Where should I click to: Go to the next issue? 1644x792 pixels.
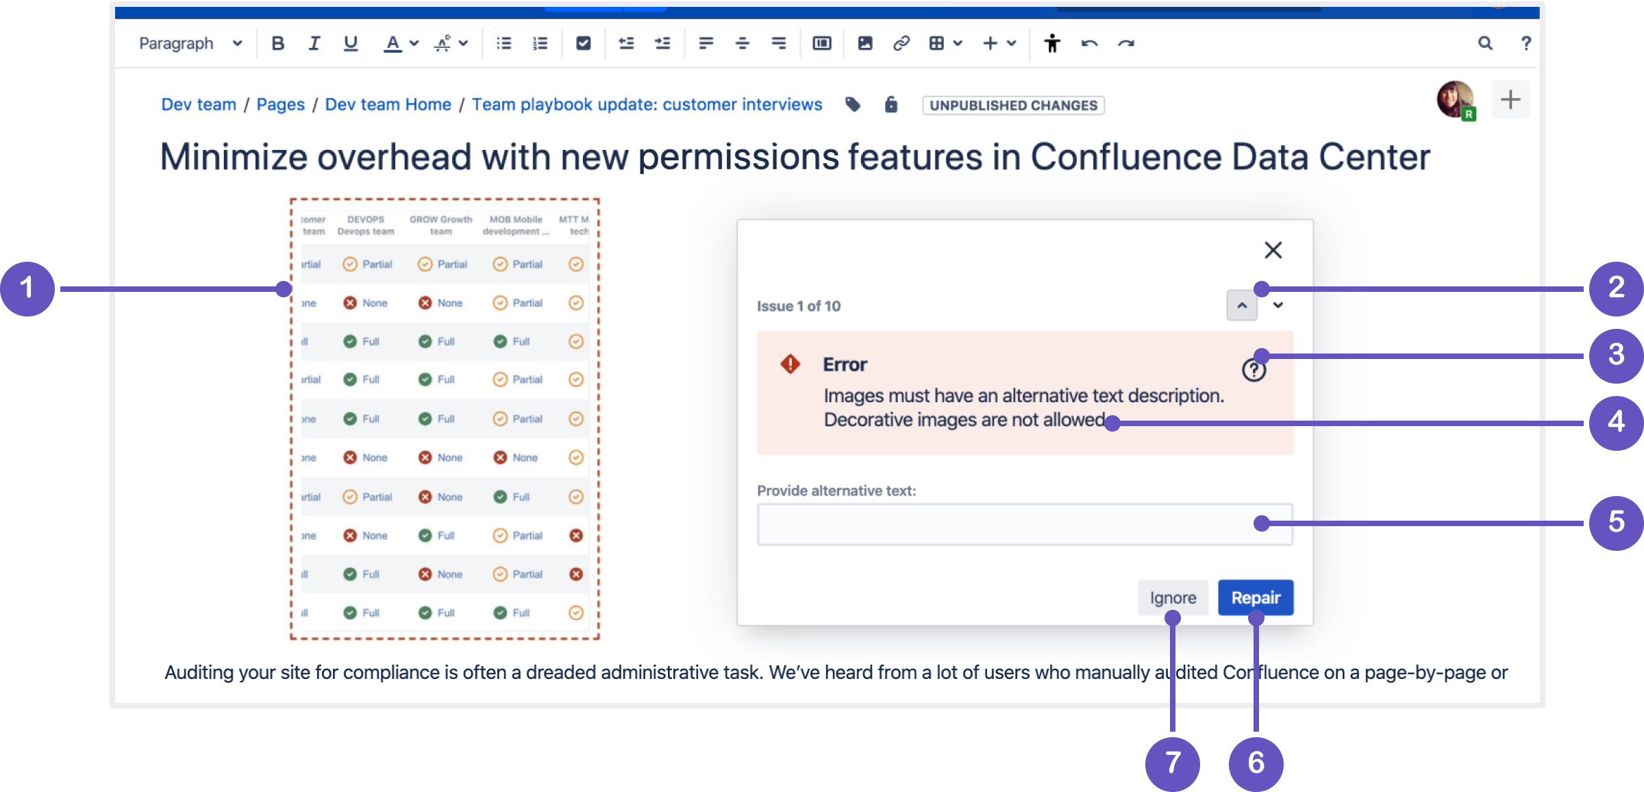point(1278,306)
